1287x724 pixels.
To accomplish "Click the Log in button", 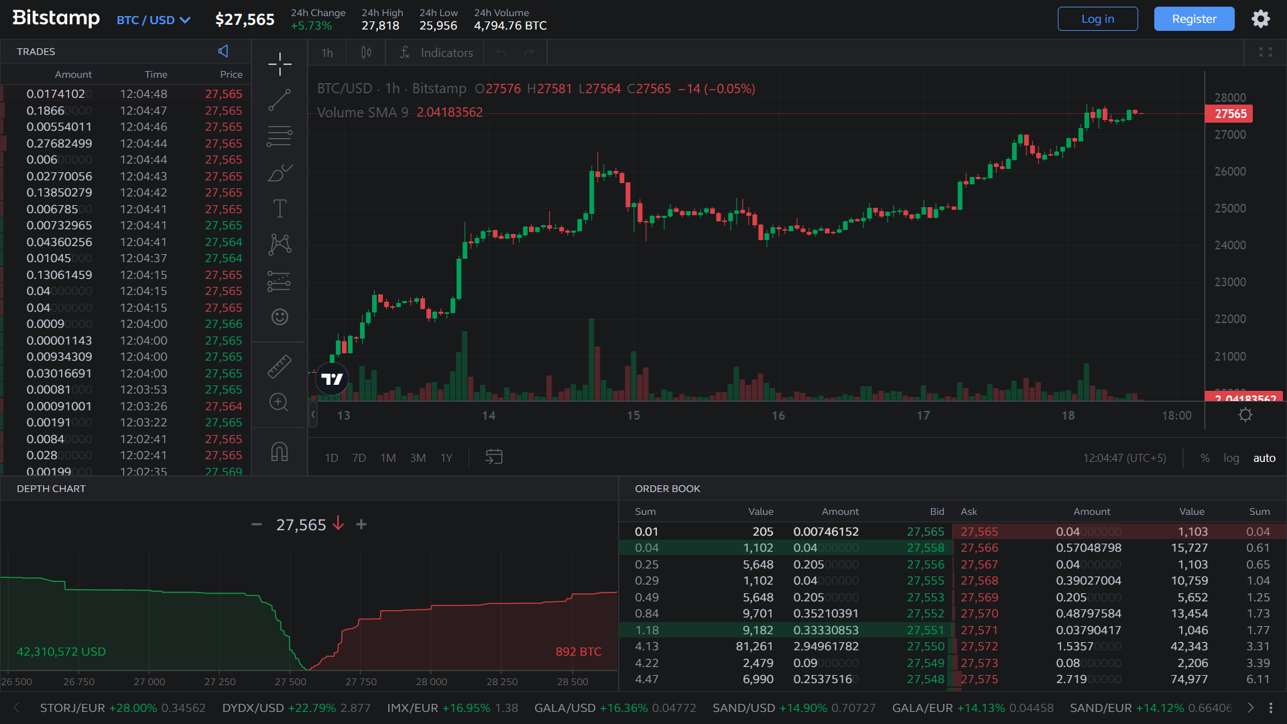I will (1097, 19).
